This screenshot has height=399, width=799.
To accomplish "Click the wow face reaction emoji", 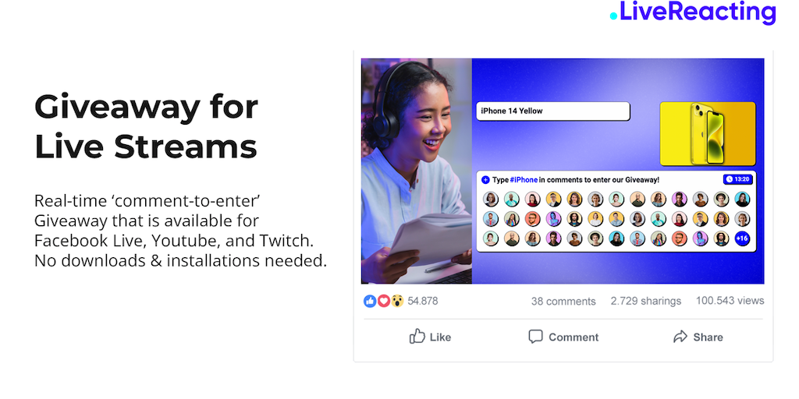I will [x=397, y=301].
